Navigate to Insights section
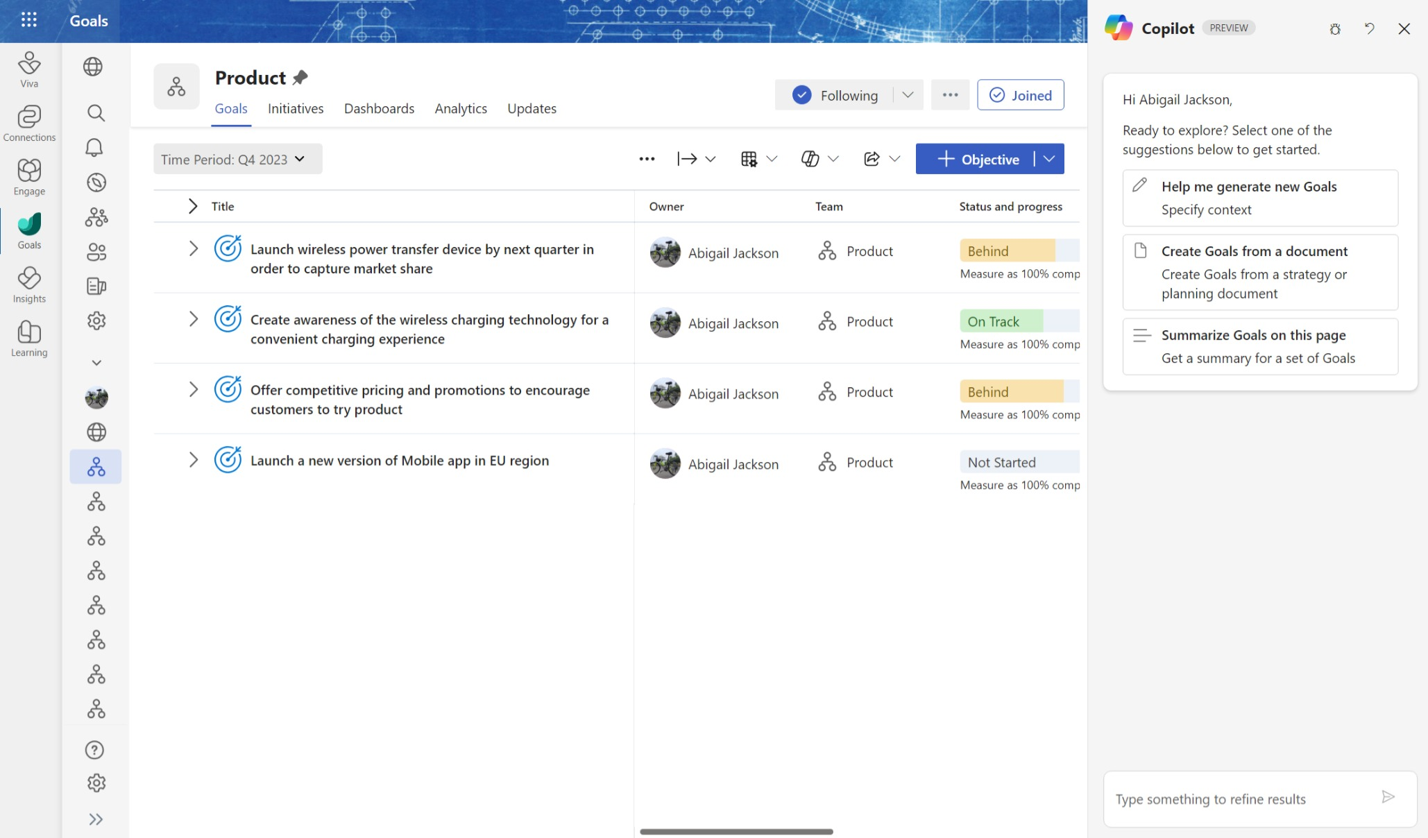1428x838 pixels. (x=30, y=284)
